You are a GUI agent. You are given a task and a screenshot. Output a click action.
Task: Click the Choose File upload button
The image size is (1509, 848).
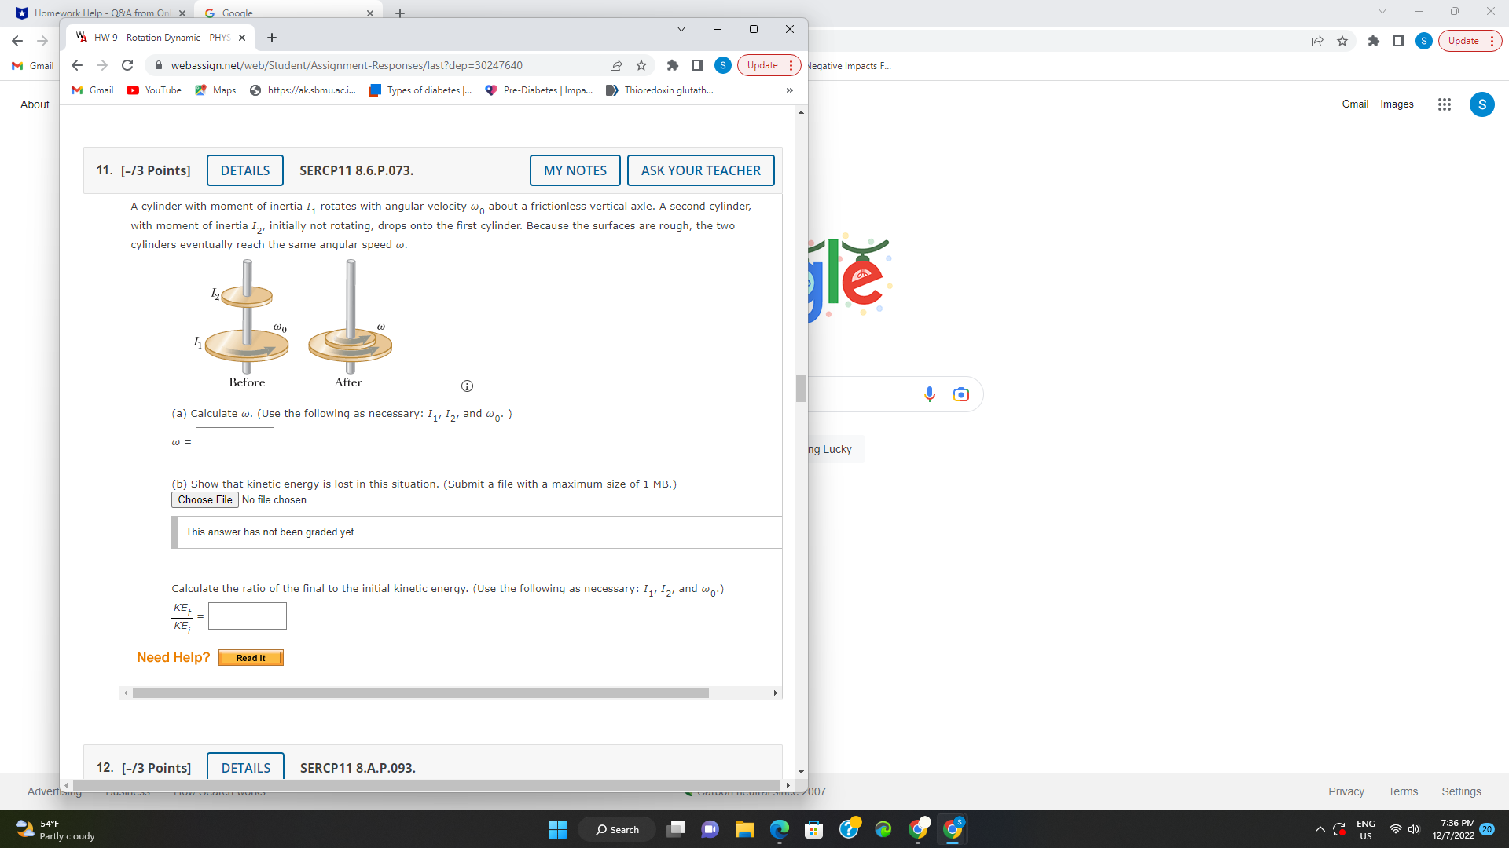[204, 499]
